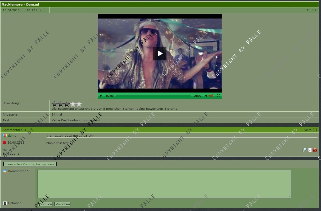Adjust the orange volume level bars
Viewport: 321px width, 211px height.
pyautogui.click(x=211, y=96)
